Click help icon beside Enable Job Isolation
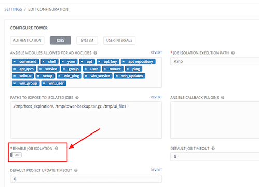The width and height of the screenshot is (259, 187). tap(57, 149)
